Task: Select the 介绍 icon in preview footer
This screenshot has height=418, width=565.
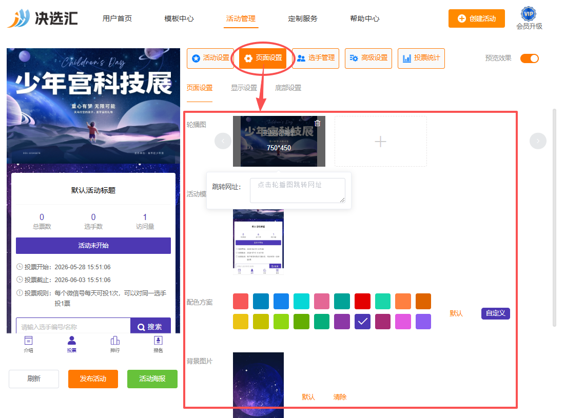Action: (28, 344)
